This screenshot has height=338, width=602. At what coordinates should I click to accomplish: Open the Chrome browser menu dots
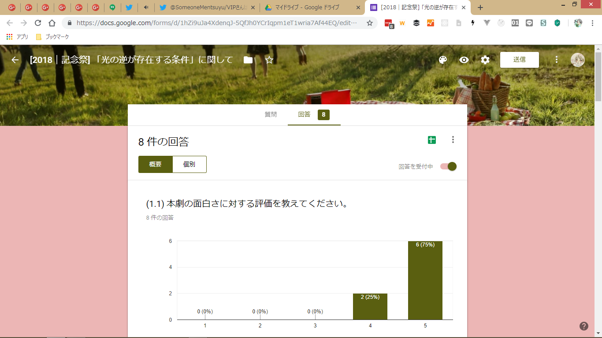click(x=593, y=23)
